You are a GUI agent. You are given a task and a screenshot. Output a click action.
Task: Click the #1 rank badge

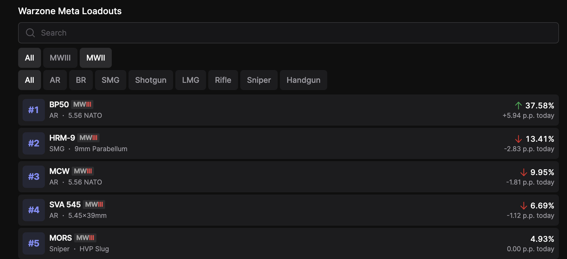pyautogui.click(x=34, y=110)
